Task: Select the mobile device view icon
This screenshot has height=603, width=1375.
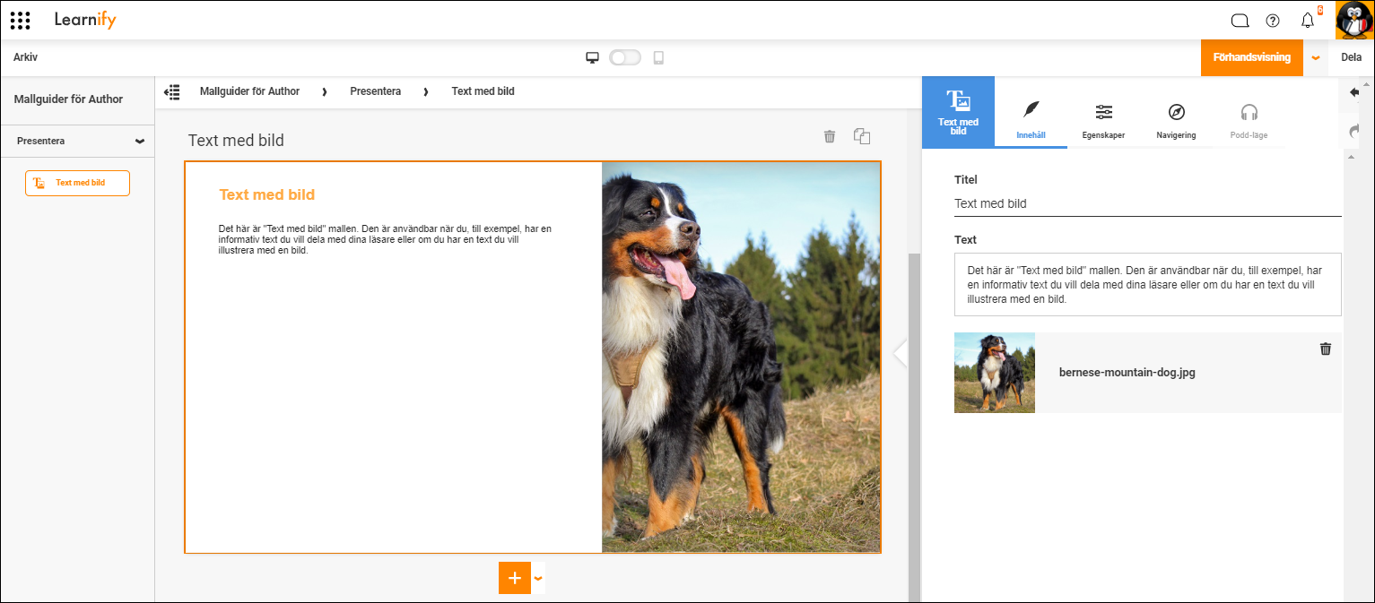Action: pyautogui.click(x=658, y=57)
